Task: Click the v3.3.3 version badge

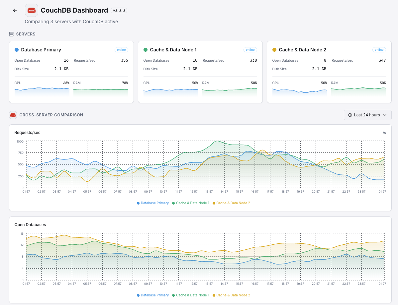Action: point(119,10)
